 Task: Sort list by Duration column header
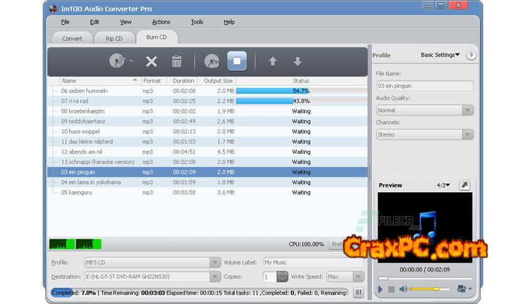tap(183, 80)
